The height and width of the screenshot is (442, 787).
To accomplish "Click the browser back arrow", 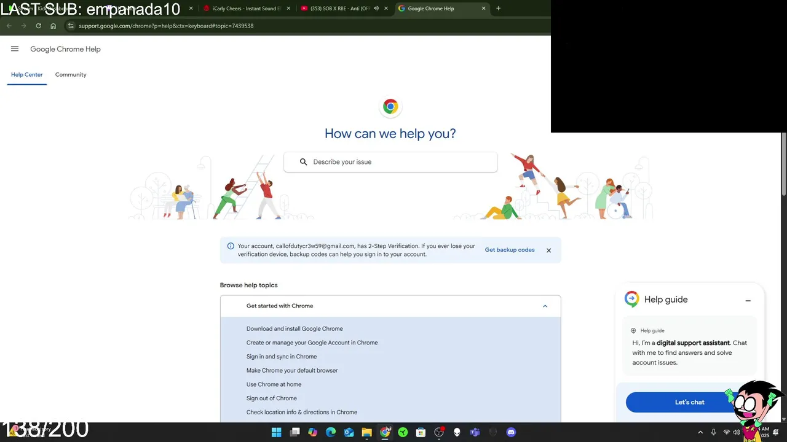I will [x=9, y=26].
